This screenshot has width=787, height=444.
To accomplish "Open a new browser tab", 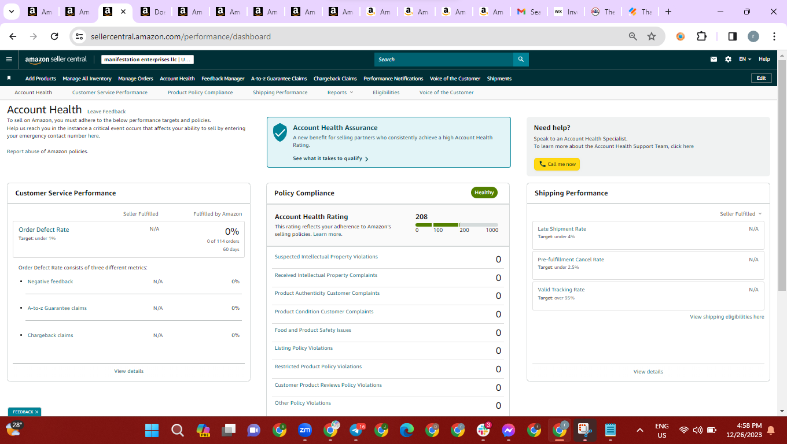I will click(x=668, y=12).
